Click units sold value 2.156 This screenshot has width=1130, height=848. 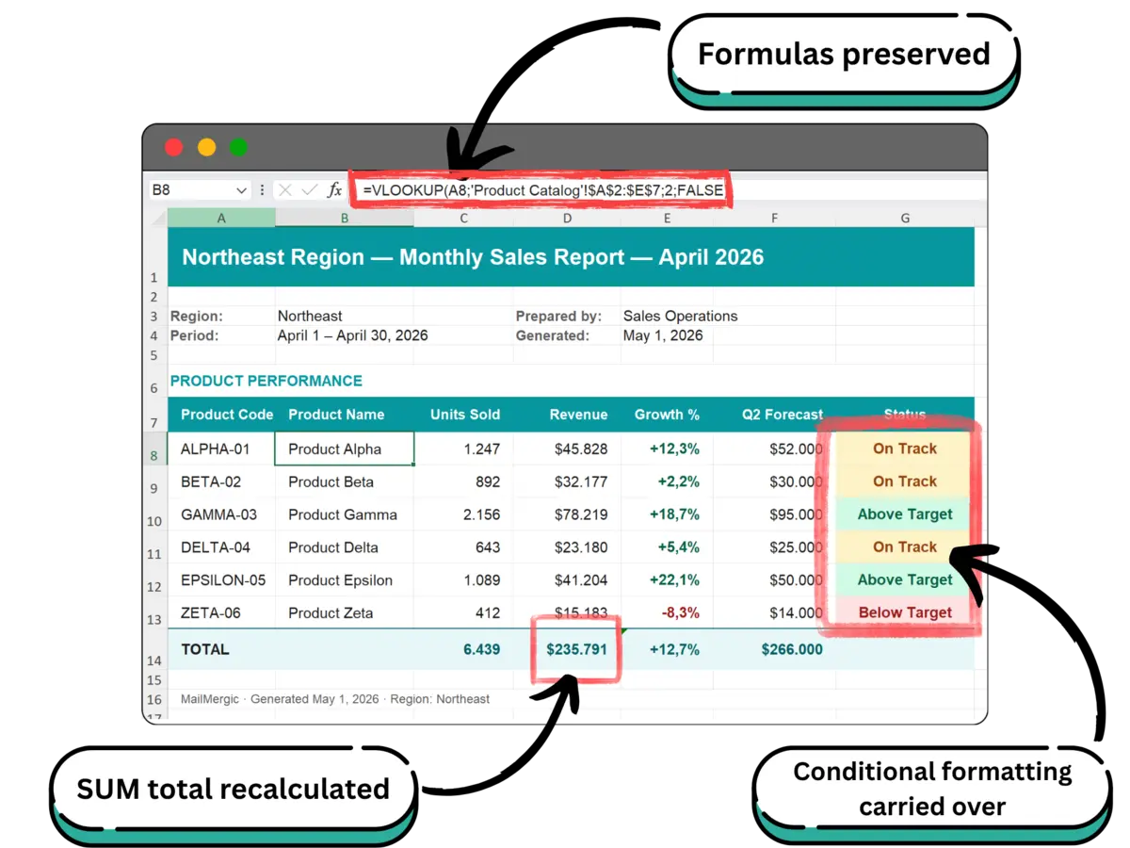(x=464, y=514)
